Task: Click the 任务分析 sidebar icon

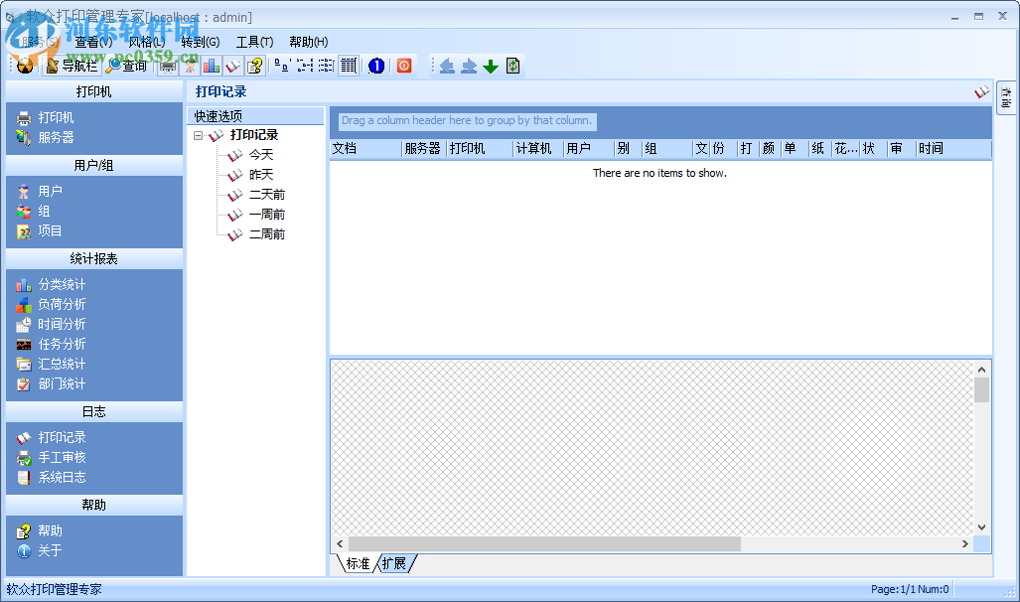Action: coord(24,345)
